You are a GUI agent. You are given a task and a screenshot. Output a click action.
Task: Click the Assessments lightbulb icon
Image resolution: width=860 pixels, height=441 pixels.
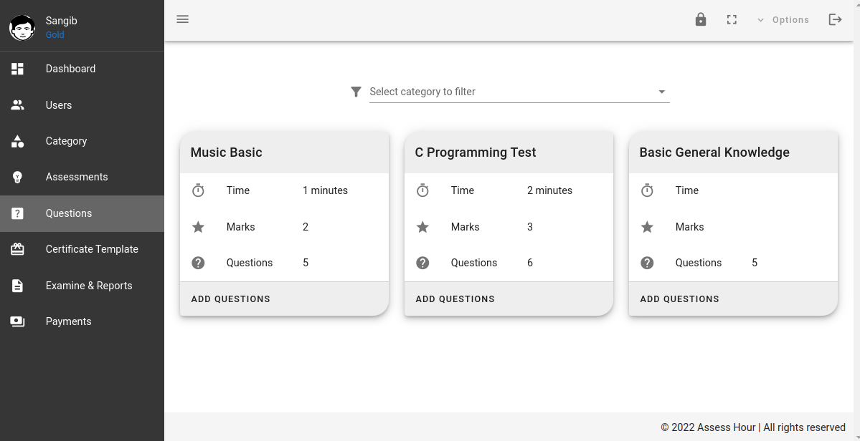coord(17,178)
